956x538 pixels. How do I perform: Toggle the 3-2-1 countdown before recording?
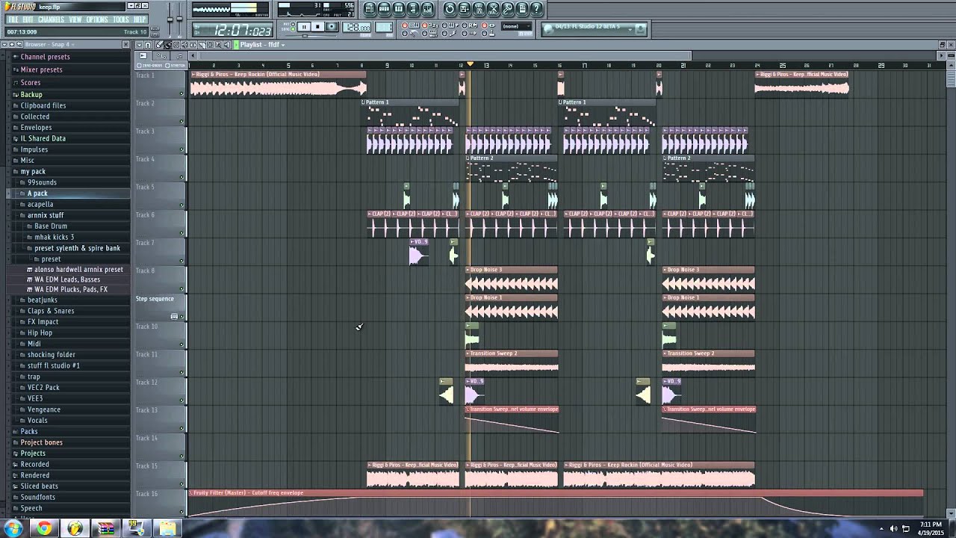[x=429, y=25]
